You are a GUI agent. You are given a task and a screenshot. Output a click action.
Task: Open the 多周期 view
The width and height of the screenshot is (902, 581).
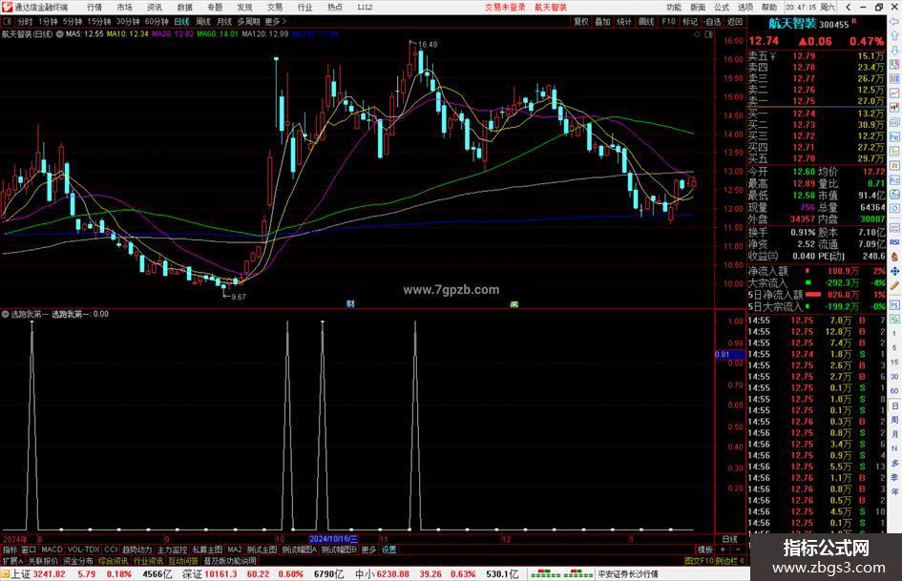(248, 21)
